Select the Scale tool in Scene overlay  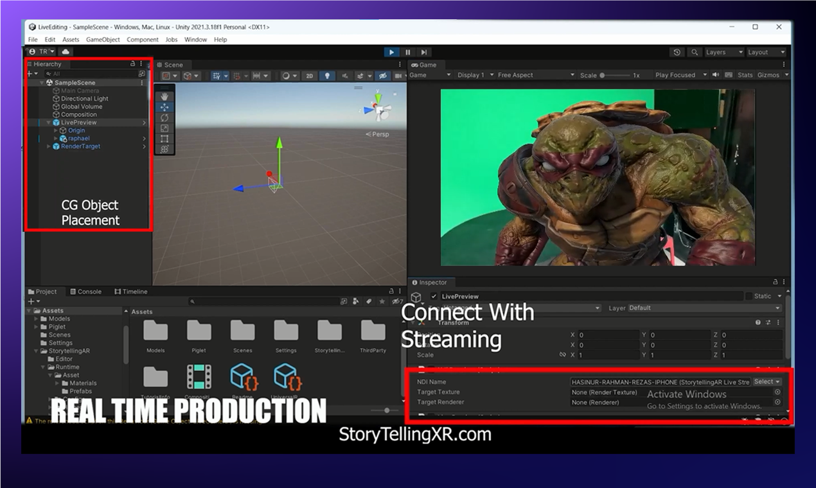click(x=164, y=128)
